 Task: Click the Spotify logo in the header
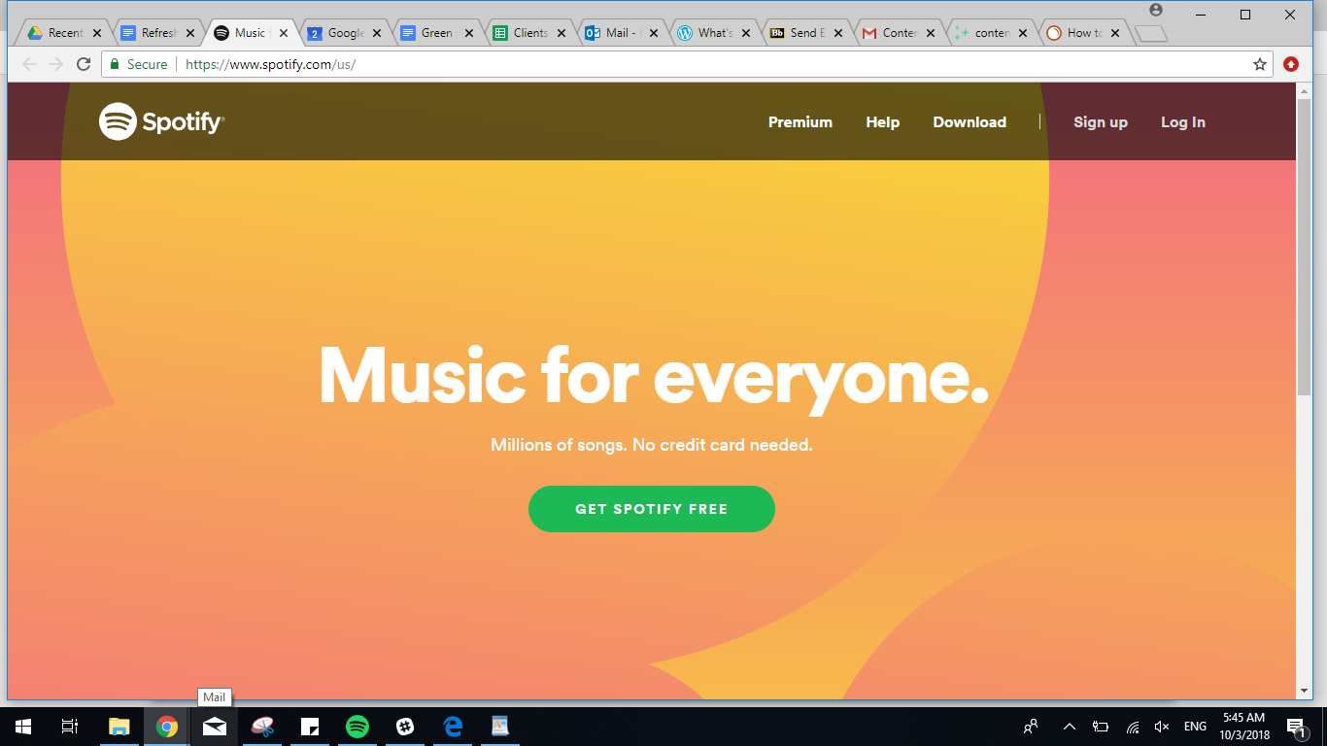pos(161,121)
